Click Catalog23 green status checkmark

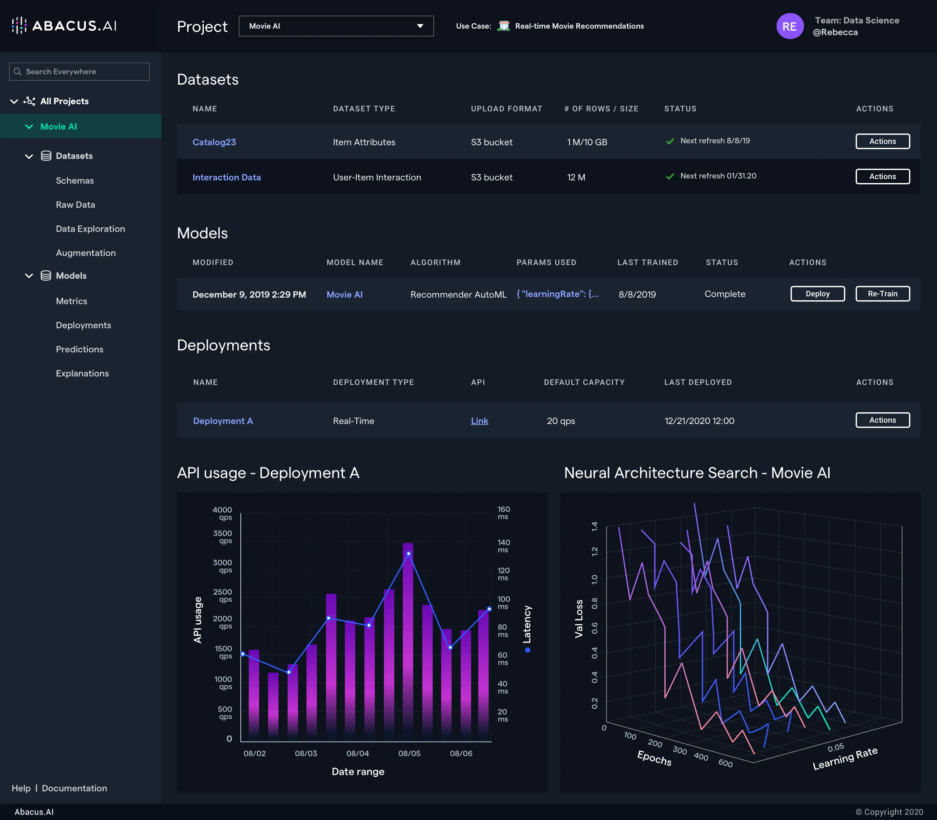[x=670, y=141]
